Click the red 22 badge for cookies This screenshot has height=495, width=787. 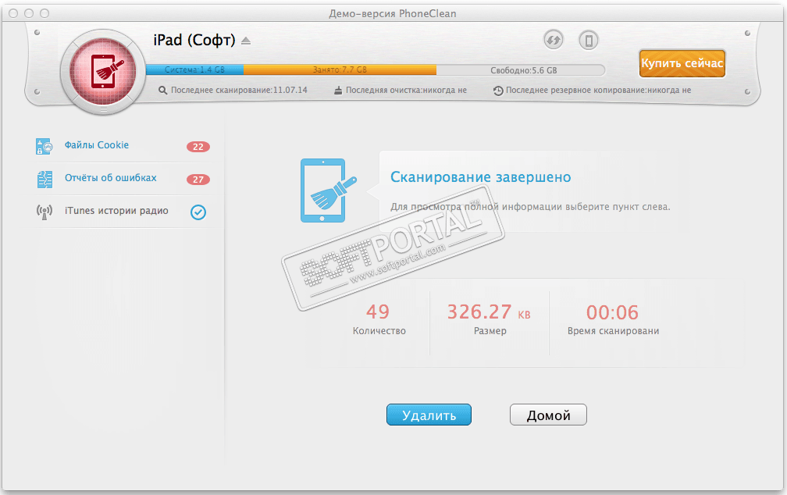198,147
